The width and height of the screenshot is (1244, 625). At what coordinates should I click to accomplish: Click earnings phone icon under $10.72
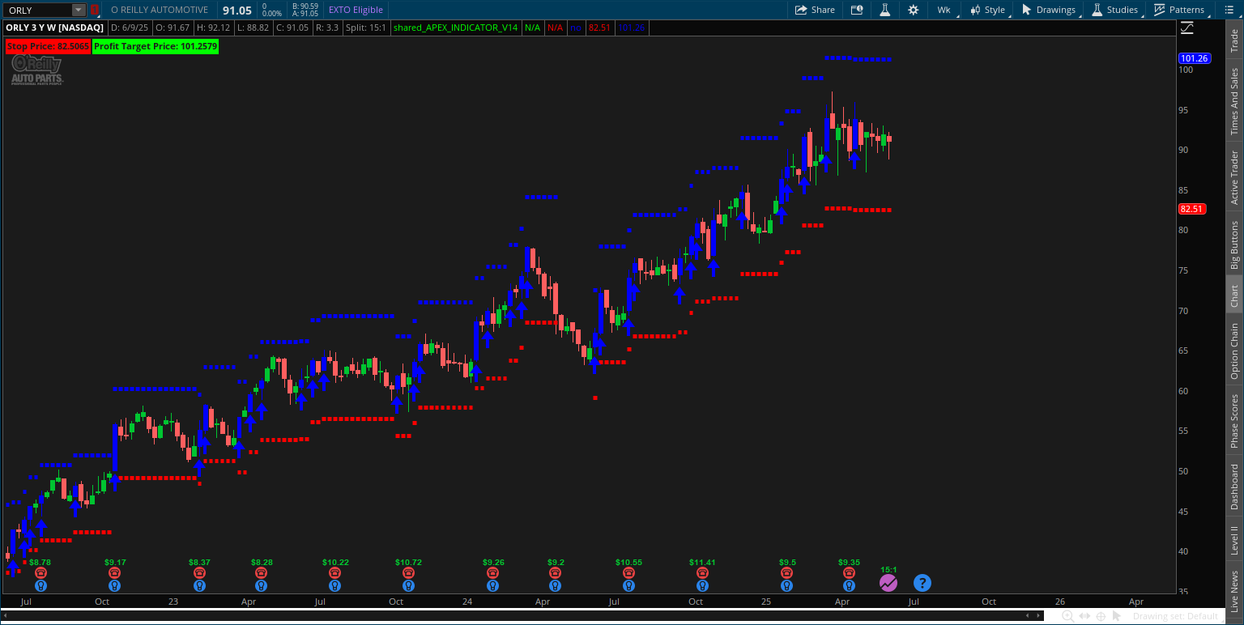pos(408,572)
